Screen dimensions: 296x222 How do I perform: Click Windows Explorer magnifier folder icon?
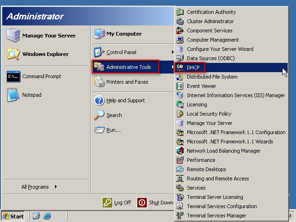click(13, 54)
